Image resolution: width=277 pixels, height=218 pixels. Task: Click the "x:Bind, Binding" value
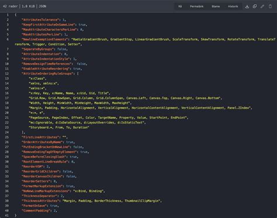pyautogui.click(x=89, y=191)
